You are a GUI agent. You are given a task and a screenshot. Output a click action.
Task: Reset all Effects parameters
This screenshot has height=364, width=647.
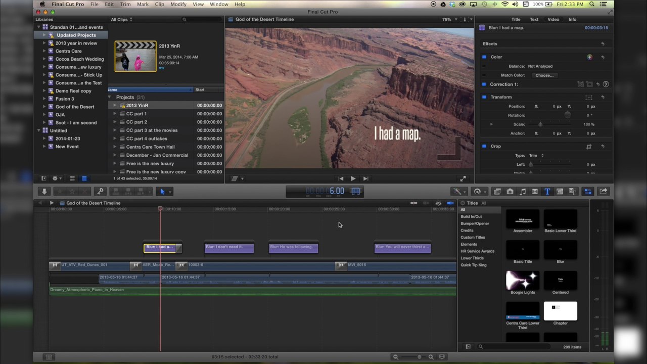pyautogui.click(x=603, y=44)
